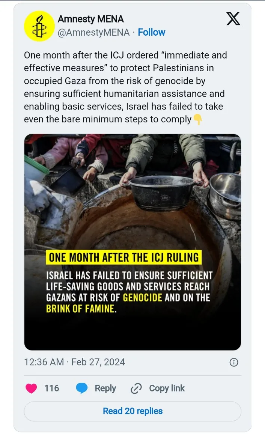This screenshot has width=265, height=441.
Task: Click the Reply text label
Action: click(x=105, y=388)
